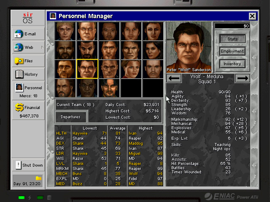Click the Day 91, 23:20 clock

27,184
